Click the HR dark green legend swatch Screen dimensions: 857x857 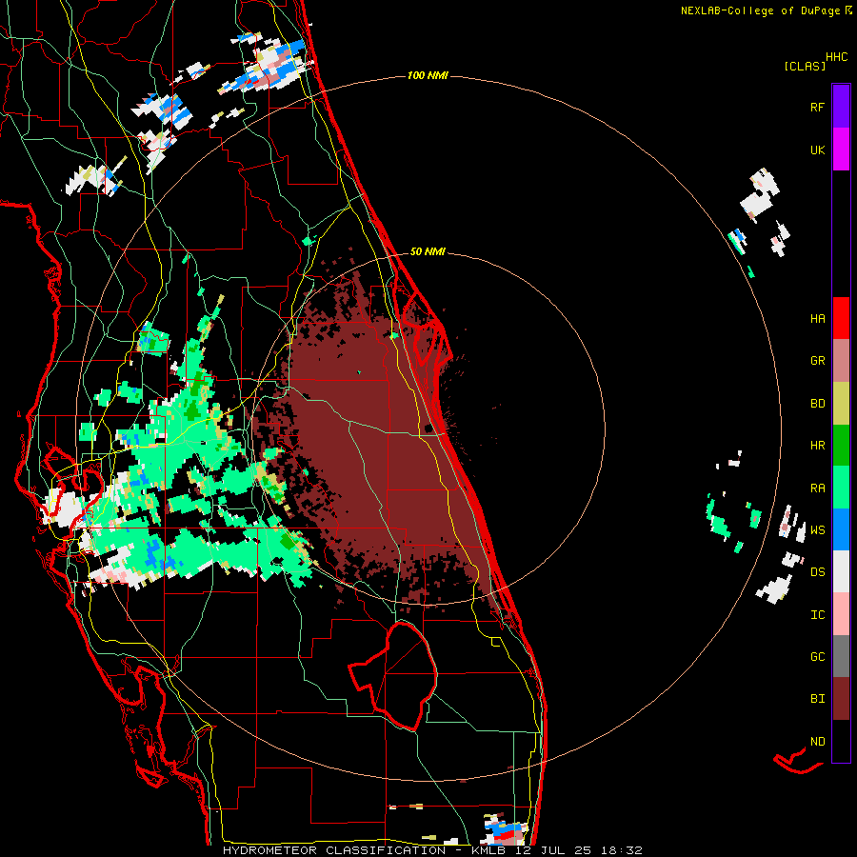pyautogui.click(x=841, y=446)
